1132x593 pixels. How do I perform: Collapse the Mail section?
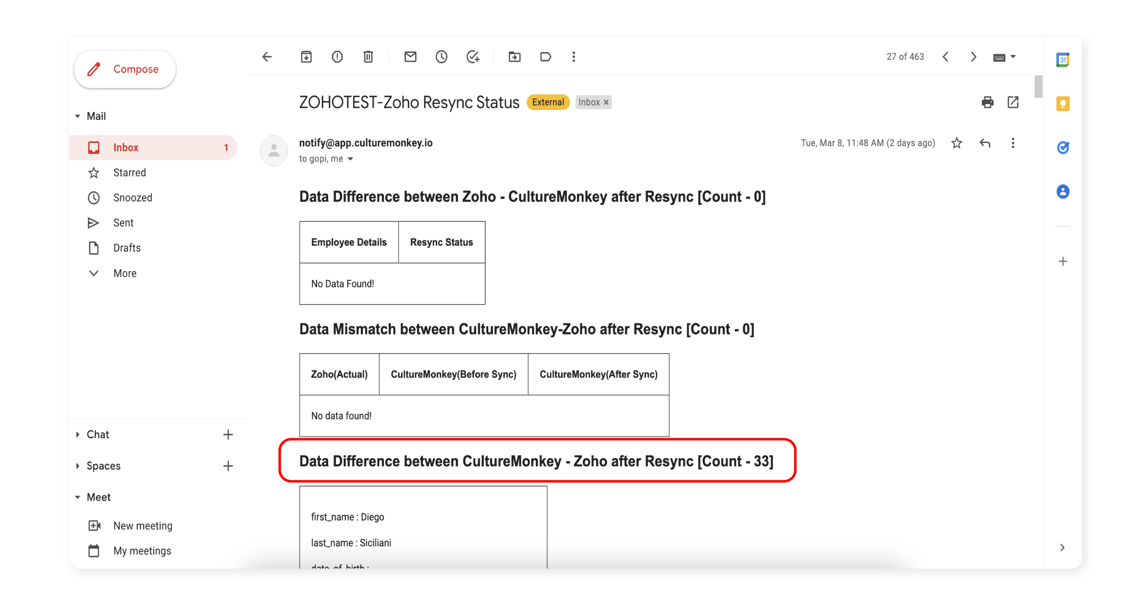point(78,116)
